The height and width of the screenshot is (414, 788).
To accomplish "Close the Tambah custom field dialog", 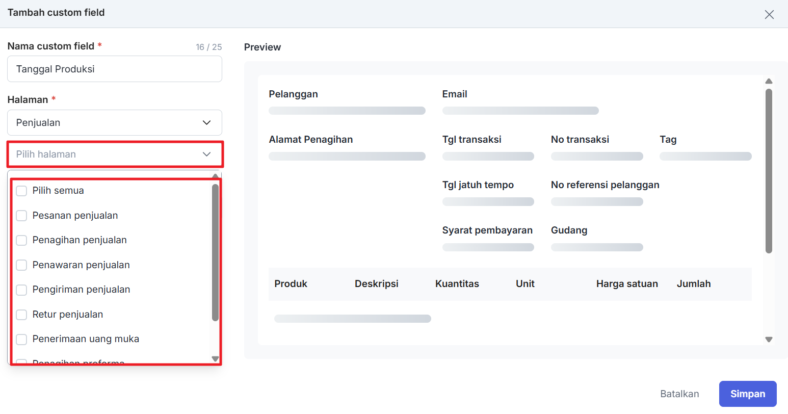I will pos(769,14).
